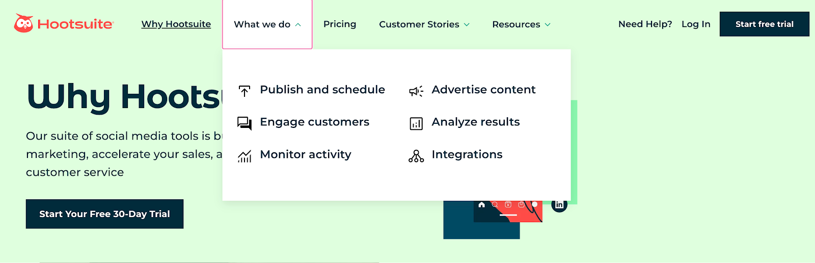Click the Advertise content megaphone icon

tap(416, 91)
